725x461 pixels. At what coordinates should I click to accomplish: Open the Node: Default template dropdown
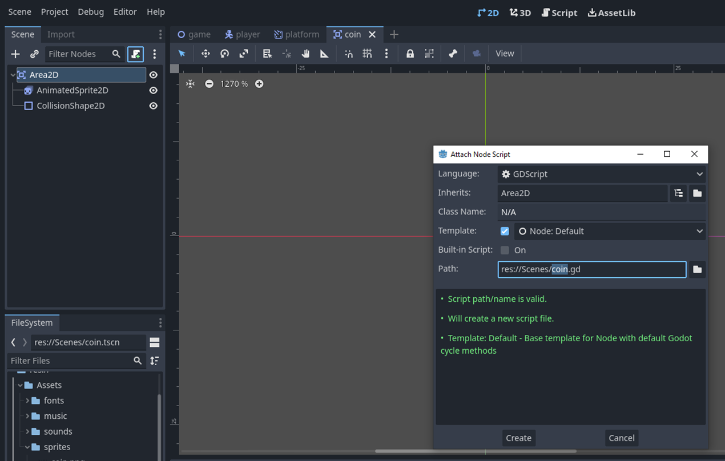point(610,231)
